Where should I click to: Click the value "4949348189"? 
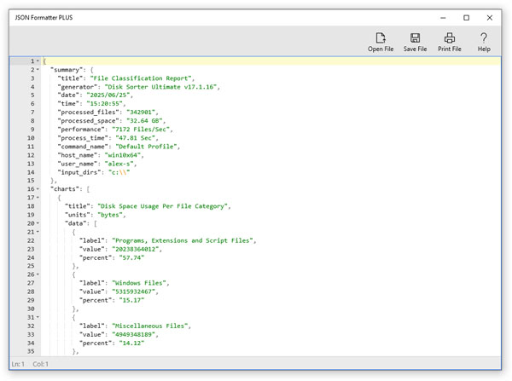(x=133, y=334)
